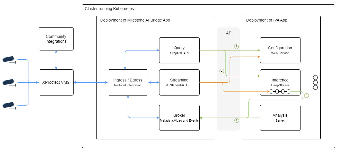
Task: Select the Ingress / Egress Protocol Integration box
Action: pos(128,82)
